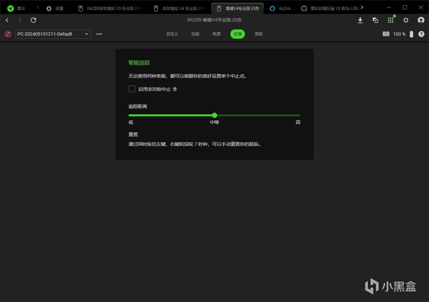Viewport: 429px width, 302px height.
Task: Click the download icon in the toolbar
Action: [x=360, y=20]
